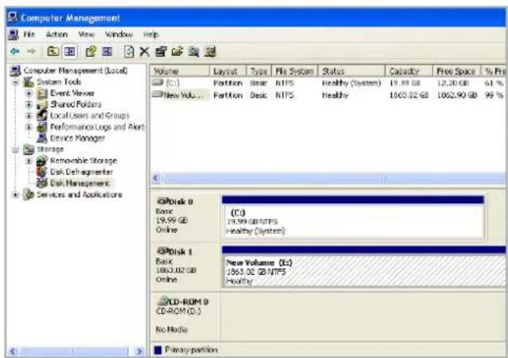Click the Local Users and Groups icon
This screenshot has width=508, height=358.
tap(42, 115)
